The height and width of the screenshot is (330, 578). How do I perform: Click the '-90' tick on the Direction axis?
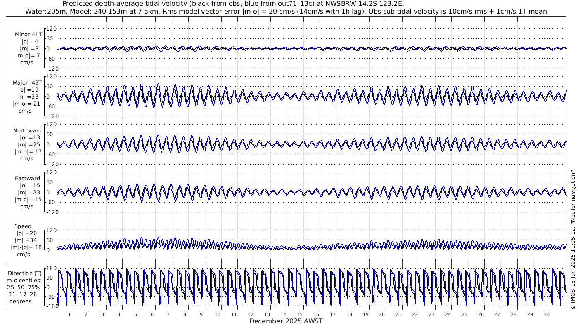click(51, 297)
